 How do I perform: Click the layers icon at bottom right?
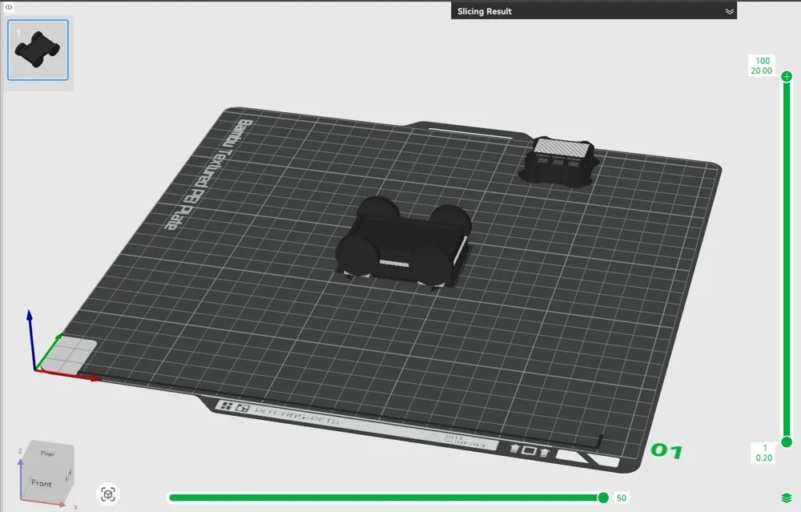point(787,498)
